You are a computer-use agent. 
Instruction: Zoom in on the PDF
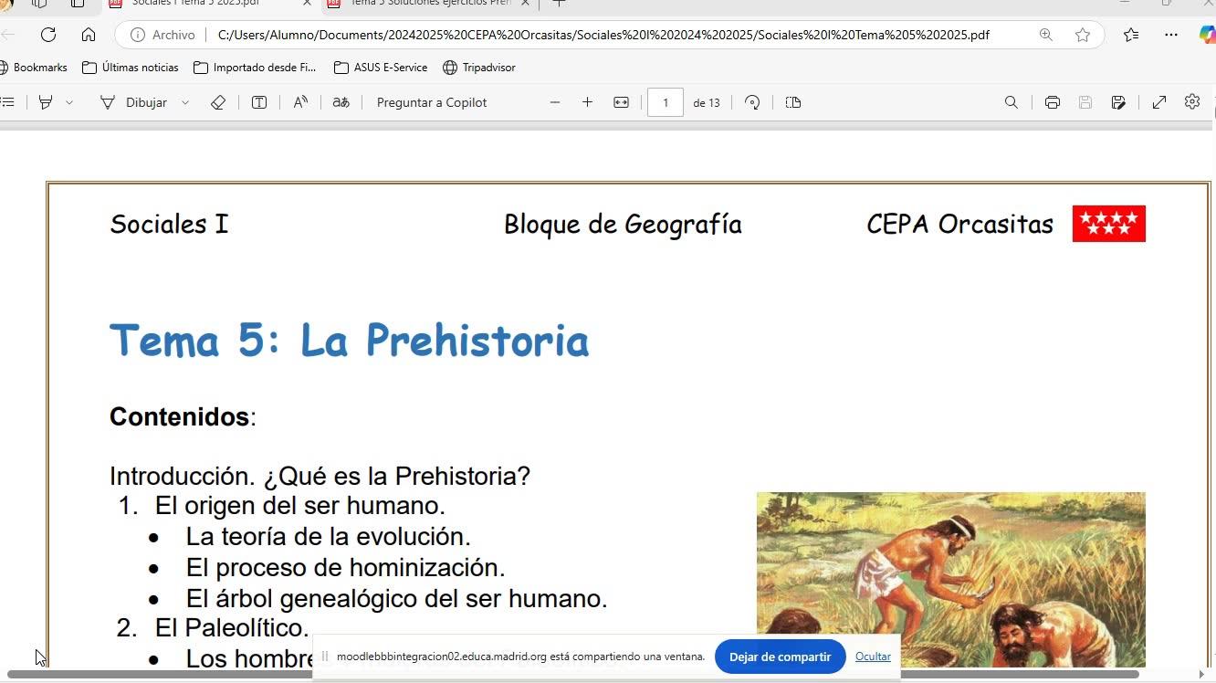tap(587, 102)
